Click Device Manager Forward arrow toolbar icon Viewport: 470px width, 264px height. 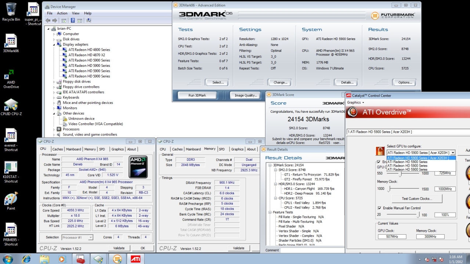pos(55,21)
